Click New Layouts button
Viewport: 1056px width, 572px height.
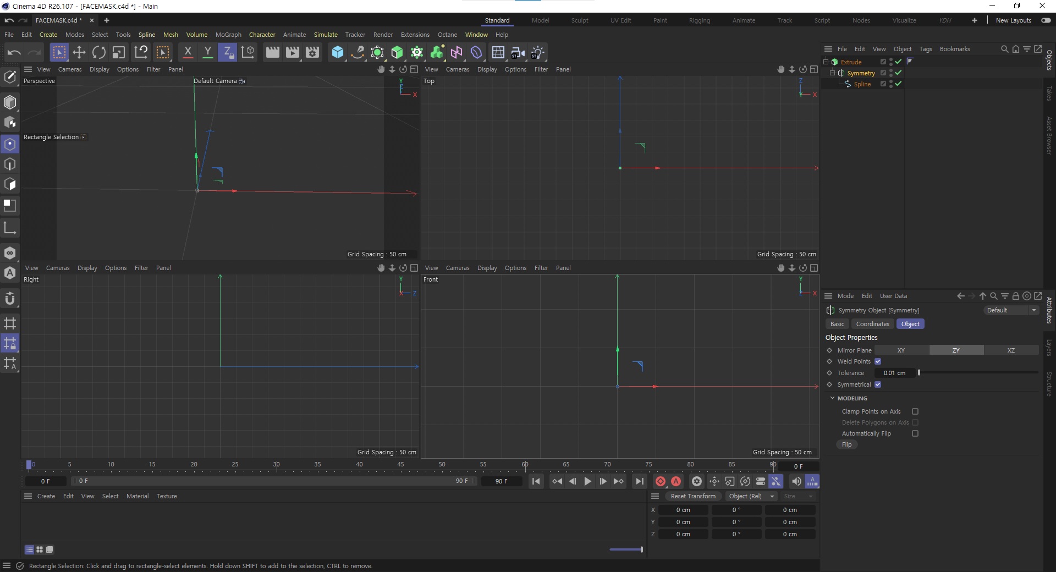[x=1014, y=20]
